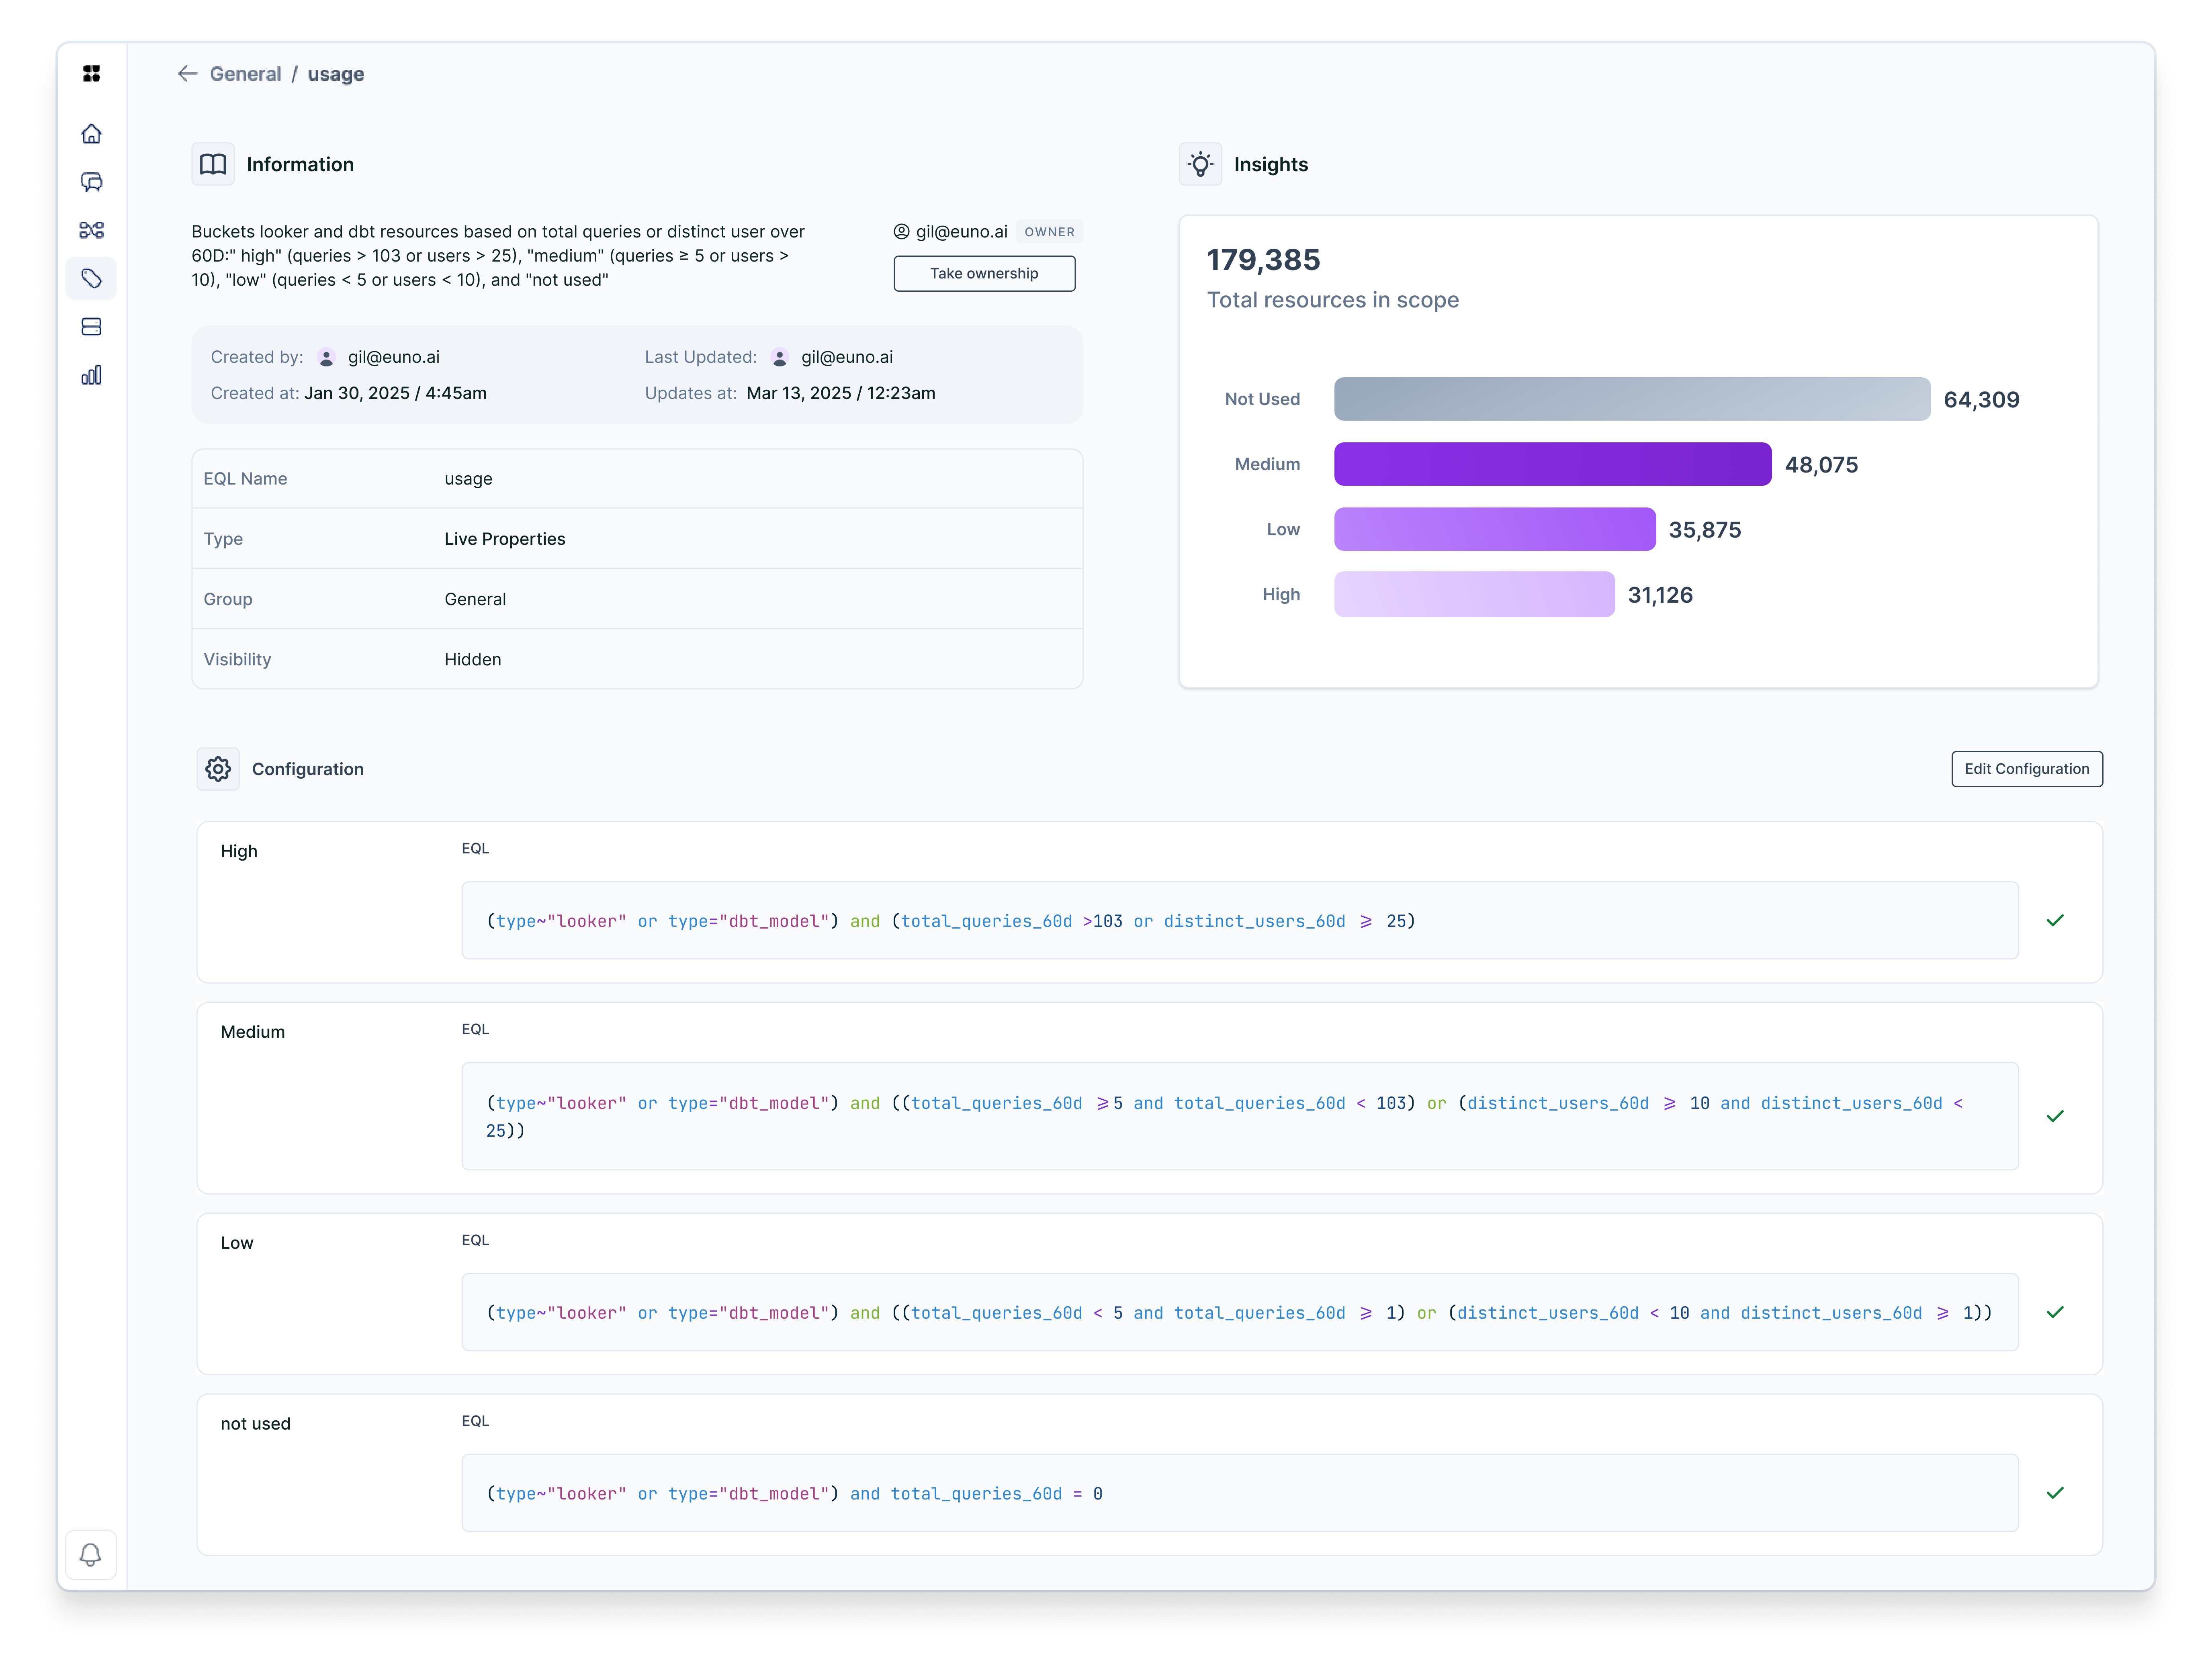Viewport: 2212px width, 1661px height.
Task: Click the Low configuration label
Action: (x=237, y=1243)
